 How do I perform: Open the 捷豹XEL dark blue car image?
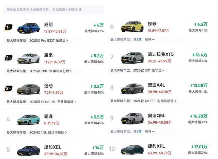[x=29, y=150]
